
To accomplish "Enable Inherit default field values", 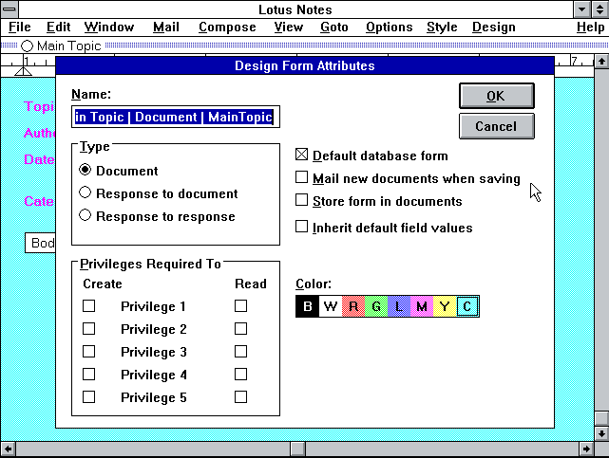I will coord(302,228).
